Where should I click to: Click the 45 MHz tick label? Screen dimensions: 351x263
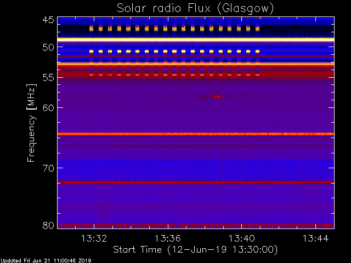[x=48, y=21]
